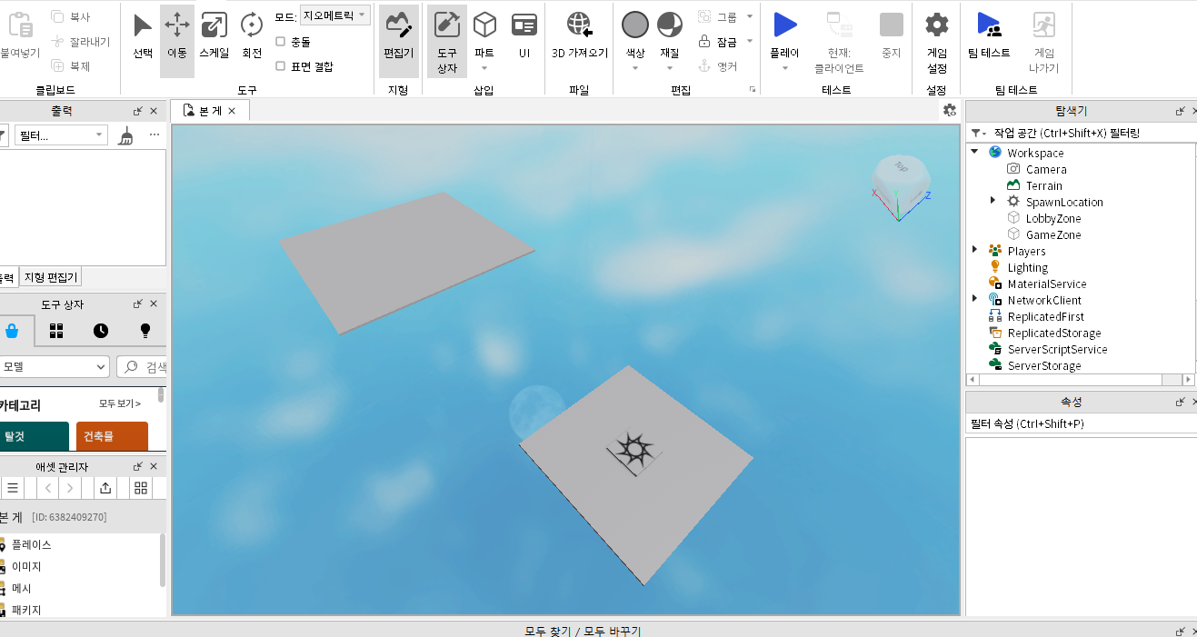The width and height of the screenshot is (1197, 637).
Task: Click the 앵커 (Anchor) tool
Action: pos(718,65)
